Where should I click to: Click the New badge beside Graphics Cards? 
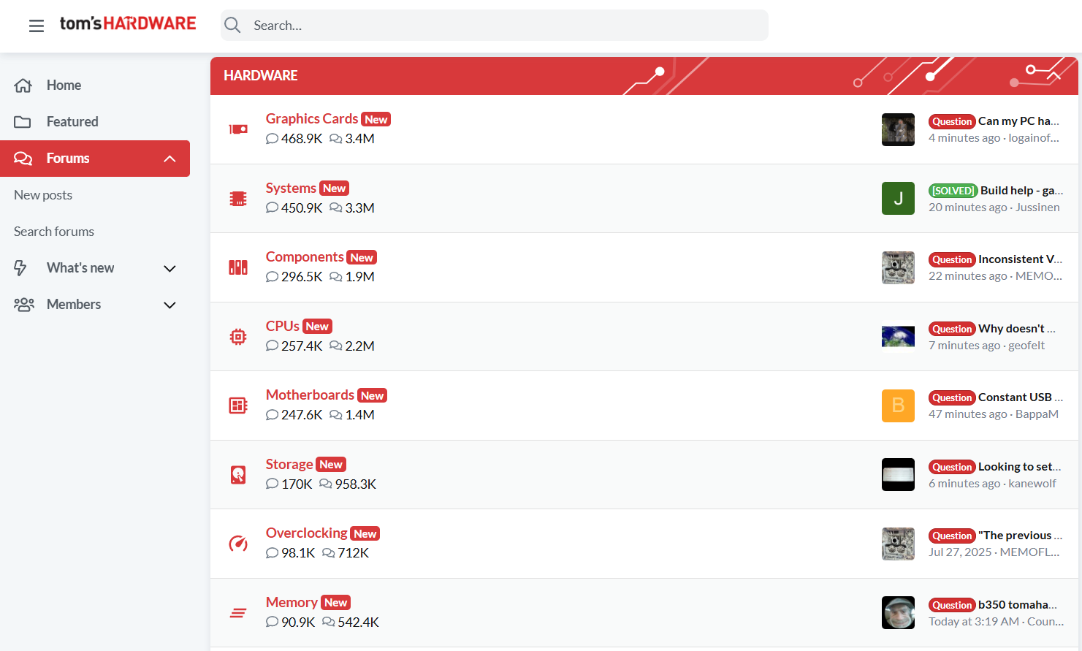coord(376,119)
